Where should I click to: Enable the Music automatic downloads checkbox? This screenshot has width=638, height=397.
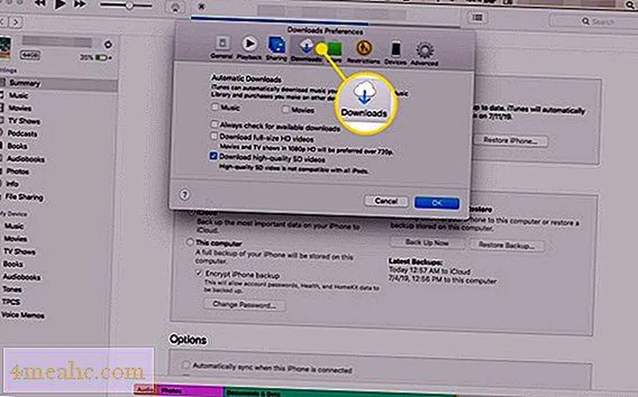(215, 109)
